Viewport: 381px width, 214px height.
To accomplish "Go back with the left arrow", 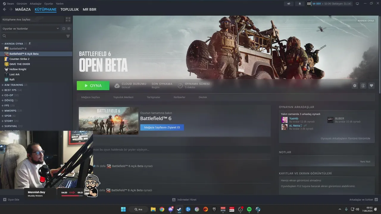I will (x=4, y=10).
